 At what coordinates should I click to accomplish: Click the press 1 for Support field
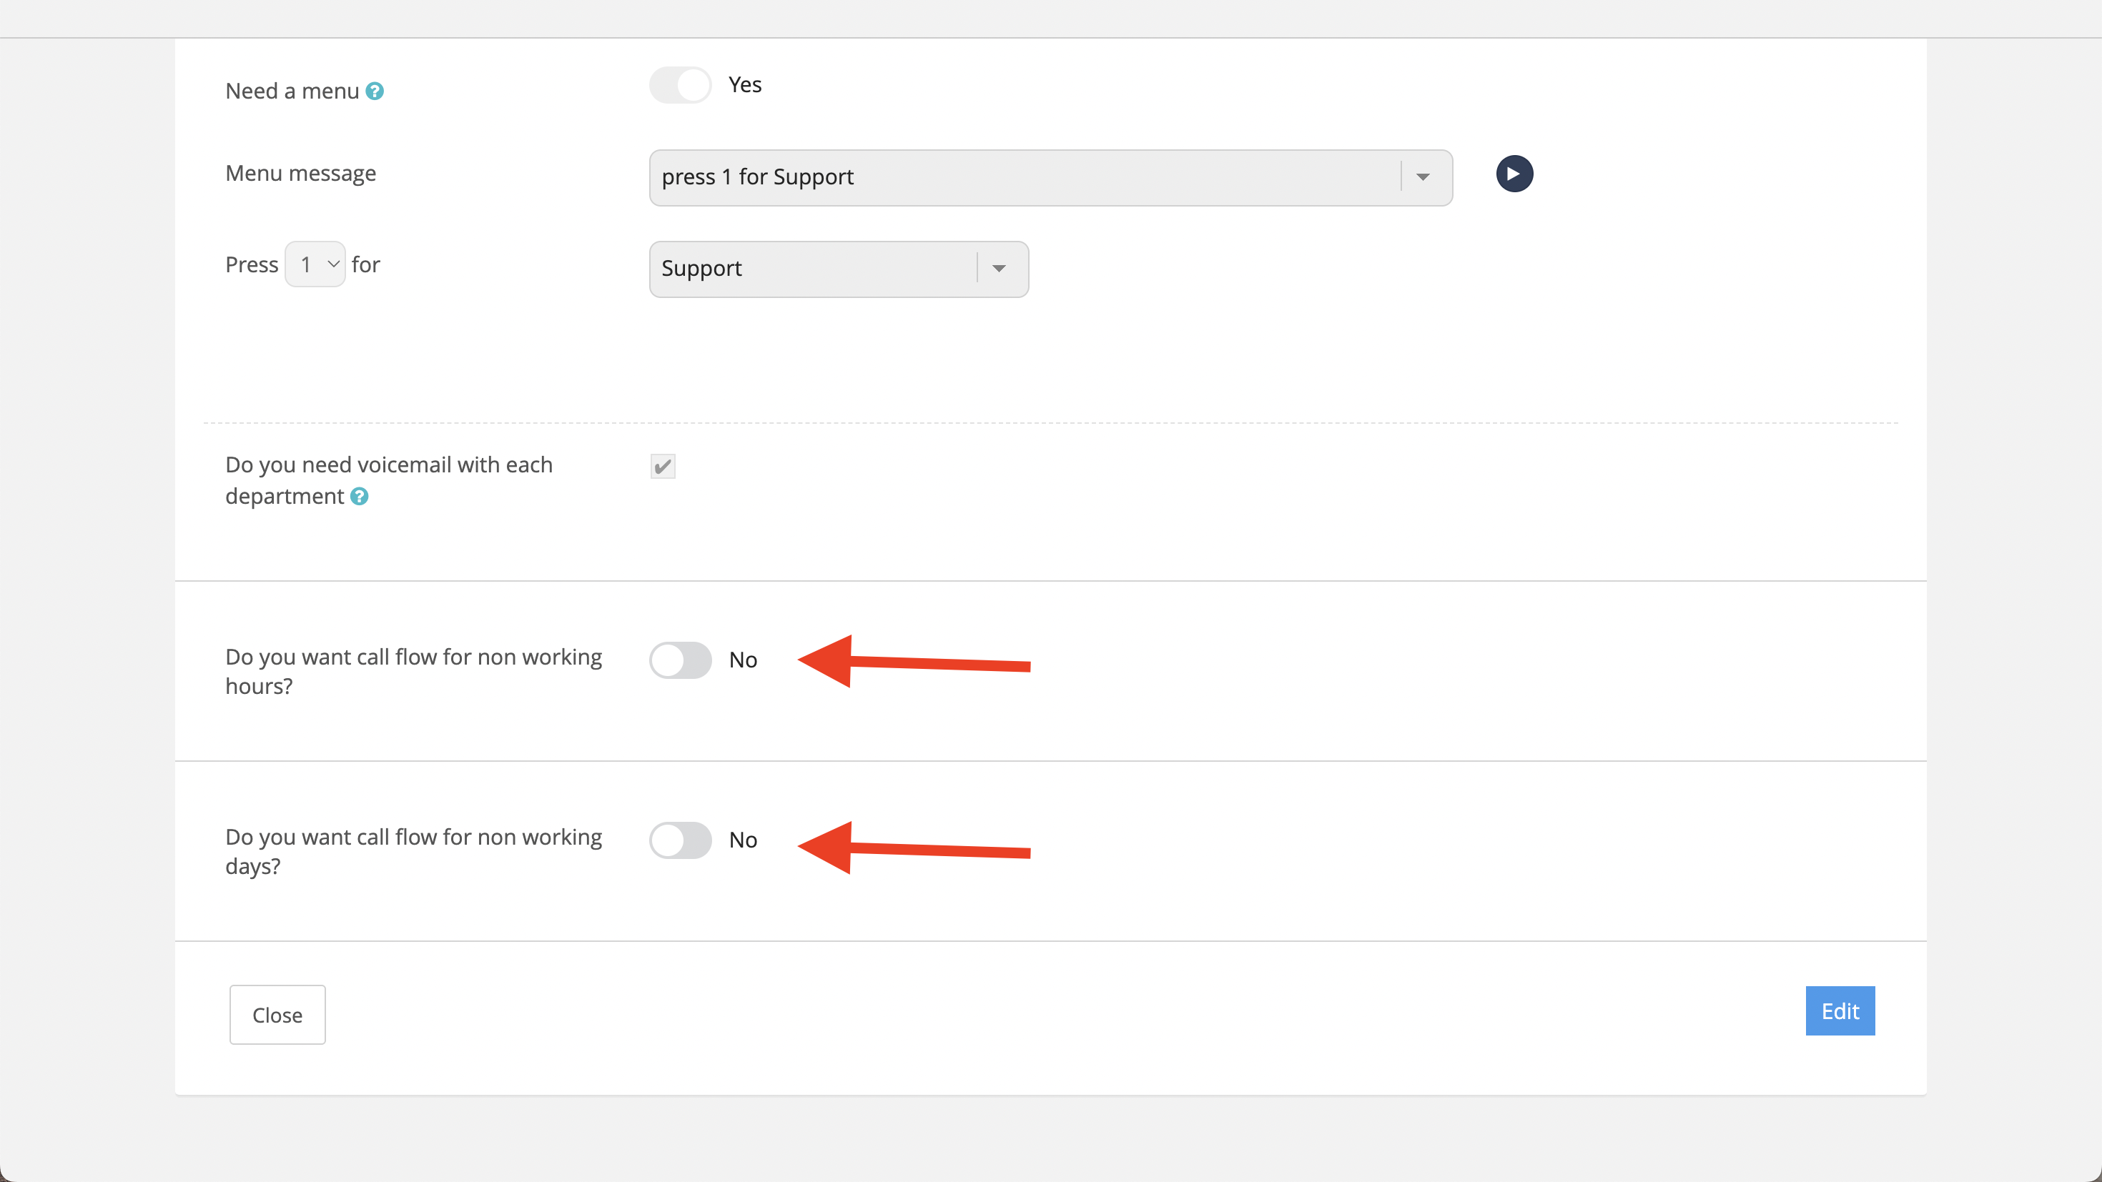[x=1020, y=177]
